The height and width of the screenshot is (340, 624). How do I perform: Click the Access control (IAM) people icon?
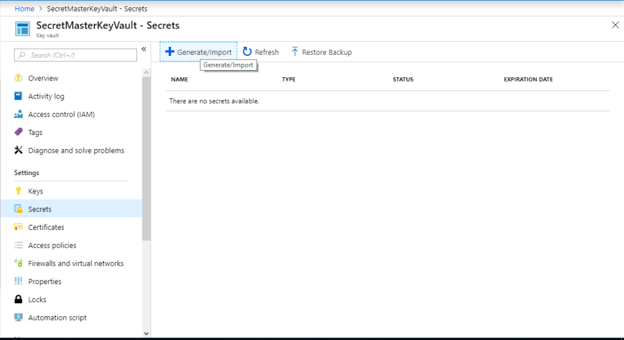(x=18, y=114)
